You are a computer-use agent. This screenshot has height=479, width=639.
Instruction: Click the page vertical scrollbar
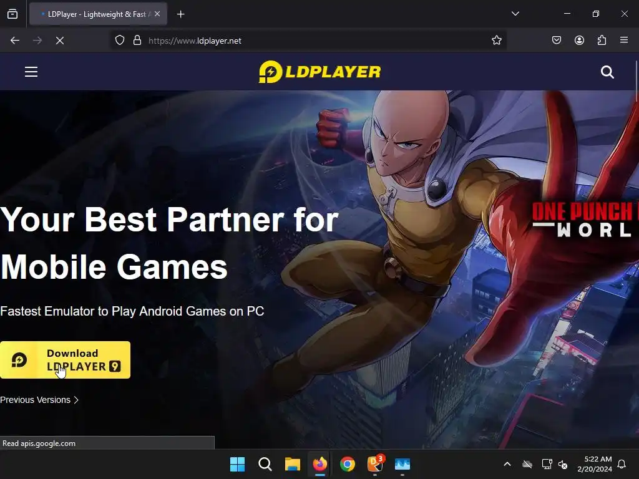click(x=636, y=82)
